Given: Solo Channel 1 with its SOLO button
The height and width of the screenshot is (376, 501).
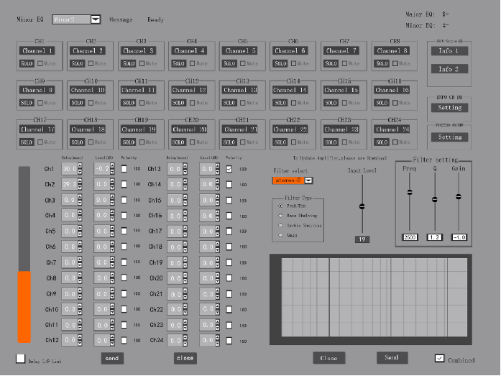Looking at the screenshot, I should click(x=27, y=64).
